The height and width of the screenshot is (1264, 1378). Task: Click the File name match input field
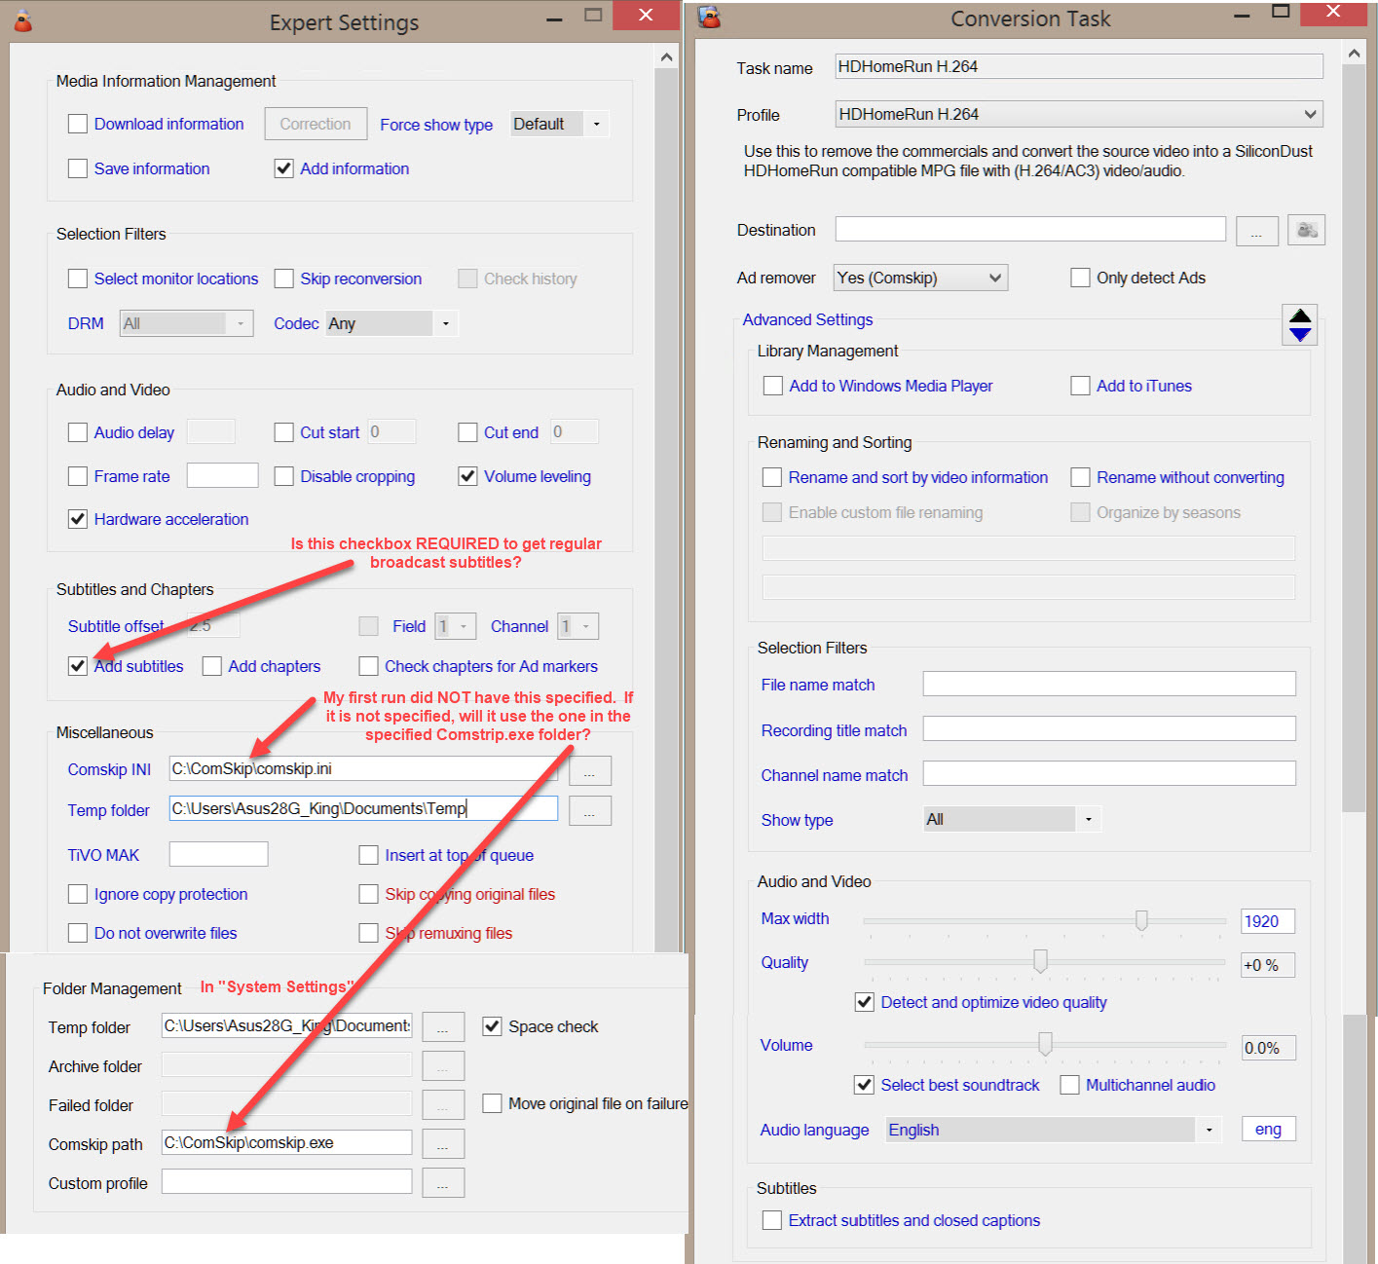pyautogui.click(x=1109, y=685)
